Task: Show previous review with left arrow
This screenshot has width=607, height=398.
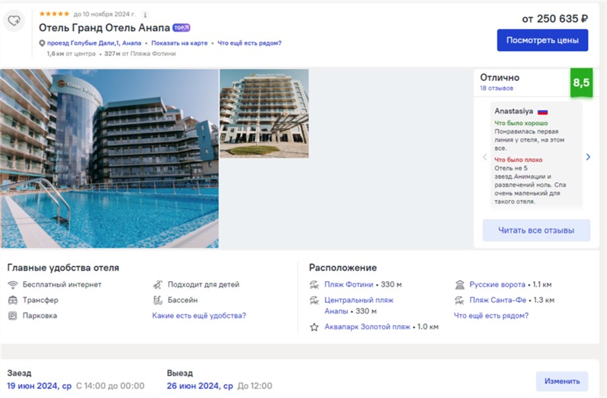Action: pos(484,157)
